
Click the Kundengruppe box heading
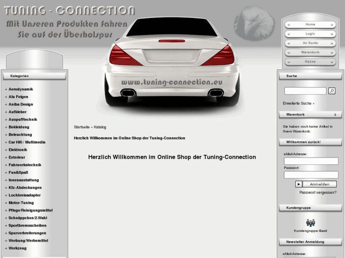tap(310, 208)
